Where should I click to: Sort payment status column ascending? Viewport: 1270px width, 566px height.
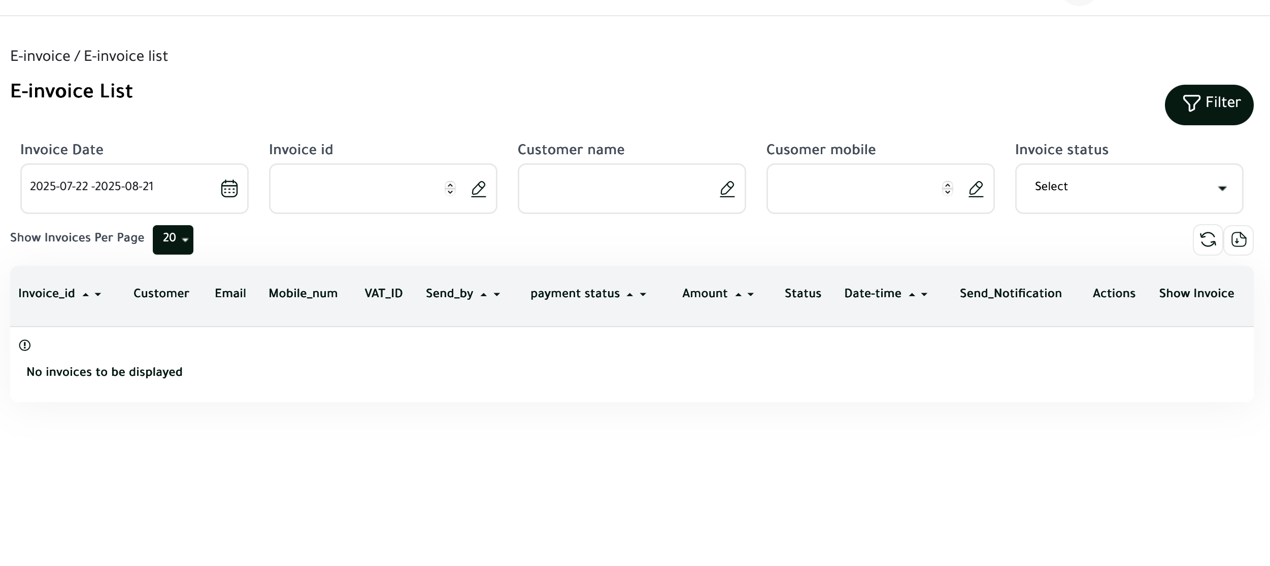629,295
